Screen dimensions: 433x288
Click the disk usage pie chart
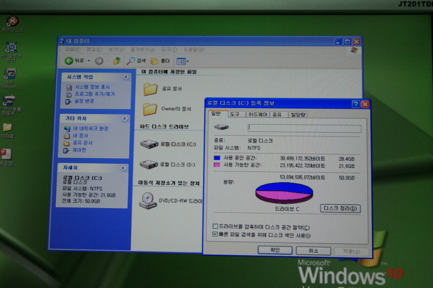click(284, 193)
